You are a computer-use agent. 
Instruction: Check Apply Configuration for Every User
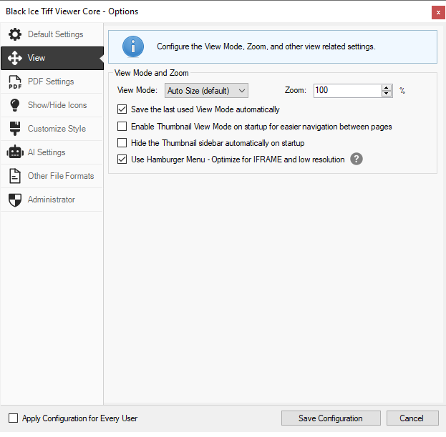pos(13,418)
